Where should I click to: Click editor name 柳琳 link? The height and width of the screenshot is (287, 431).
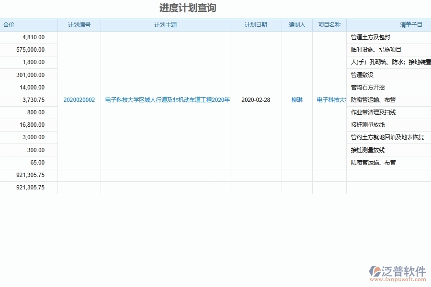tap(296, 100)
